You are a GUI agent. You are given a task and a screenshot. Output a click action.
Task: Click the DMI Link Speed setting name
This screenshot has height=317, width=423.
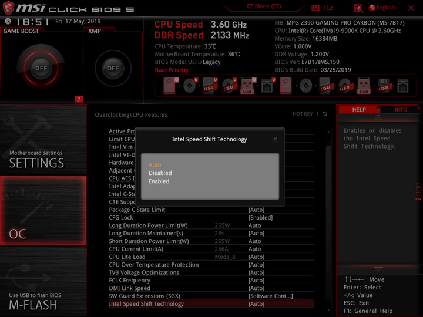pyautogui.click(x=129, y=288)
